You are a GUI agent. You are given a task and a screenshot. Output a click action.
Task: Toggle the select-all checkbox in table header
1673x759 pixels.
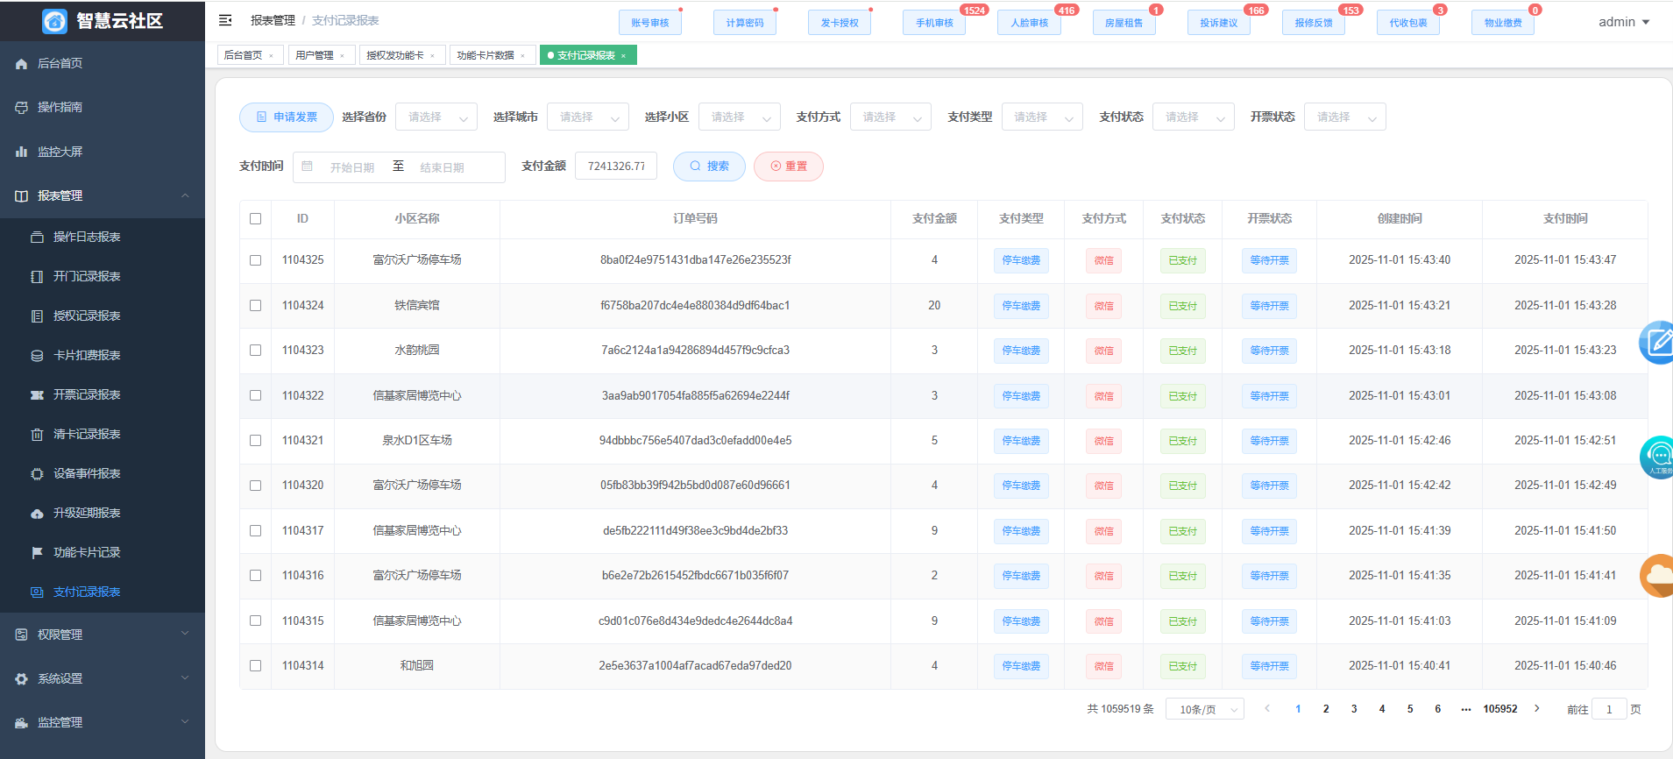(x=255, y=219)
